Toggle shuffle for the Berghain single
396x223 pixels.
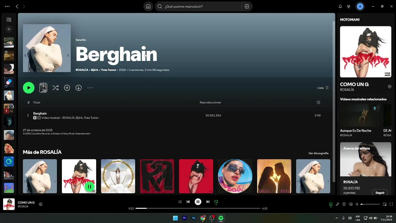click(55, 88)
